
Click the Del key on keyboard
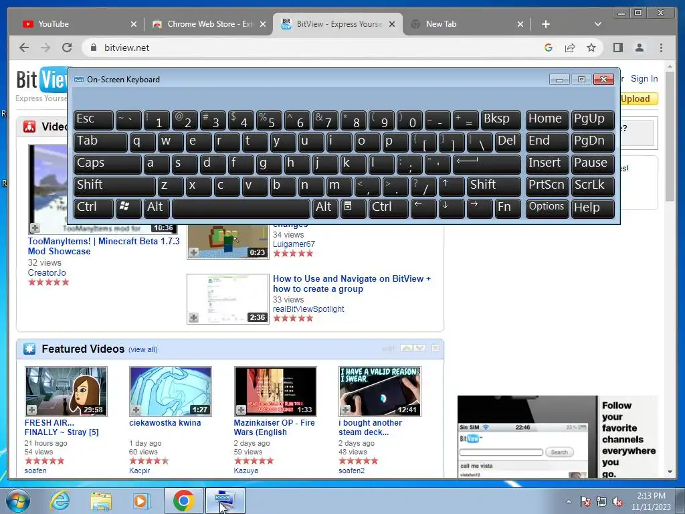508,143
